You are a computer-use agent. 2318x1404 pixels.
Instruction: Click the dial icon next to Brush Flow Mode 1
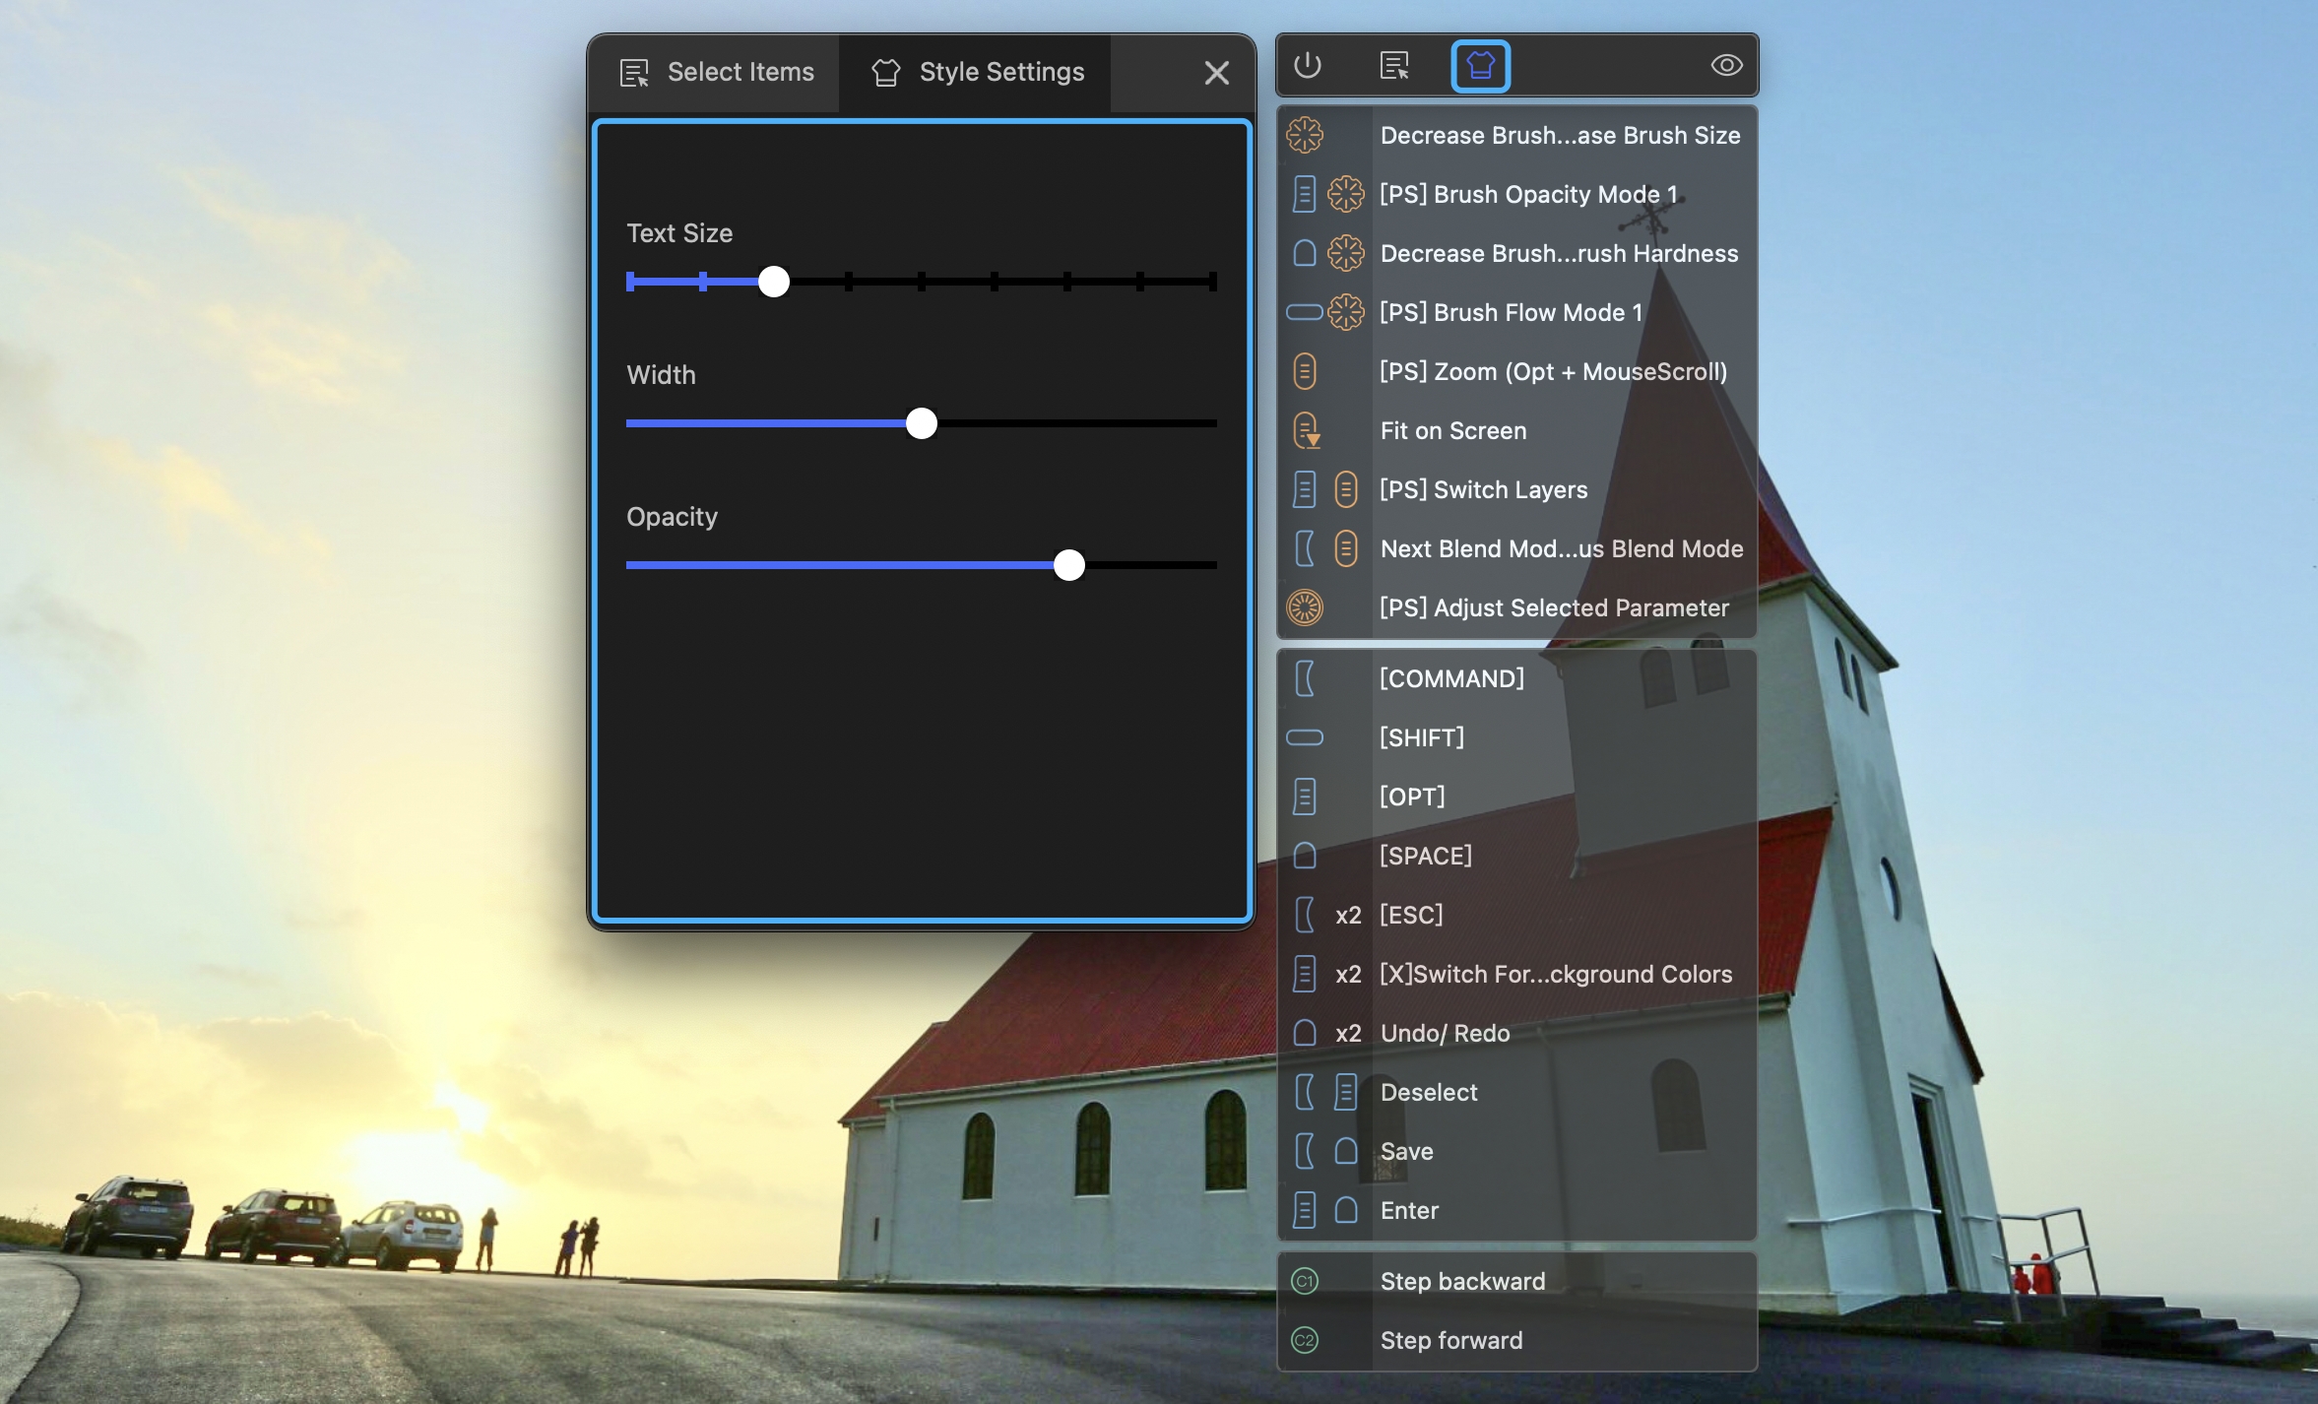pos(1346,312)
